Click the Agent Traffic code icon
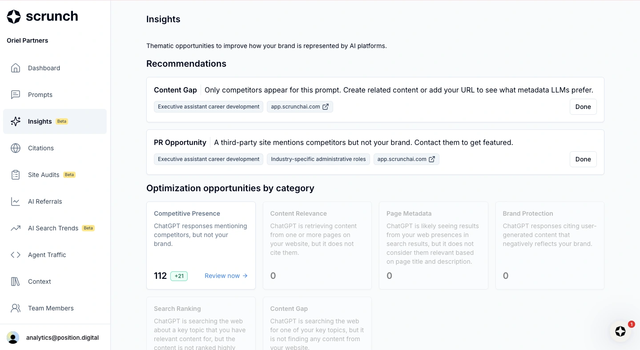This screenshot has height=350, width=640. click(16, 255)
